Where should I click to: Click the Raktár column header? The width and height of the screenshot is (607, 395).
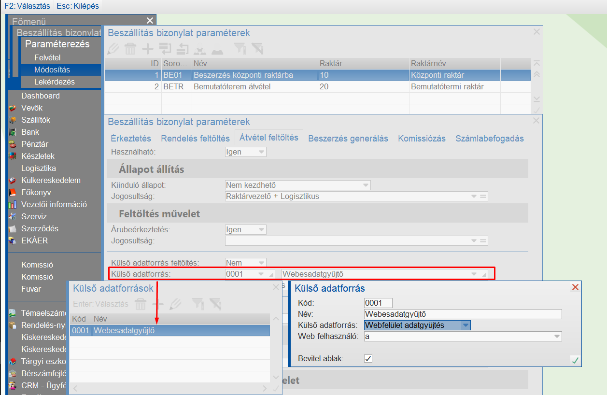363,63
